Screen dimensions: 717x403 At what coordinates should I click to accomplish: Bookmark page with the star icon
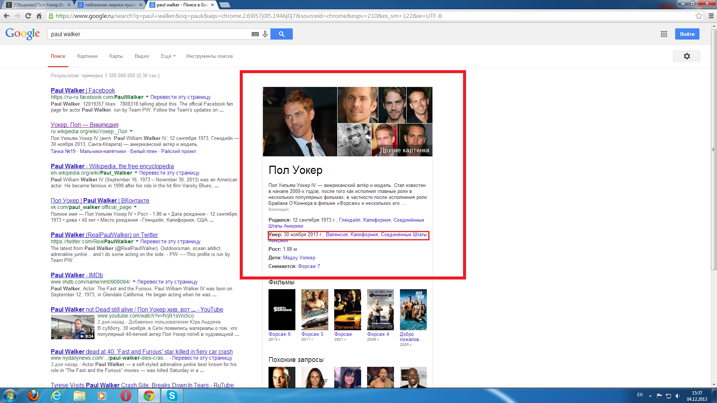tap(699, 16)
